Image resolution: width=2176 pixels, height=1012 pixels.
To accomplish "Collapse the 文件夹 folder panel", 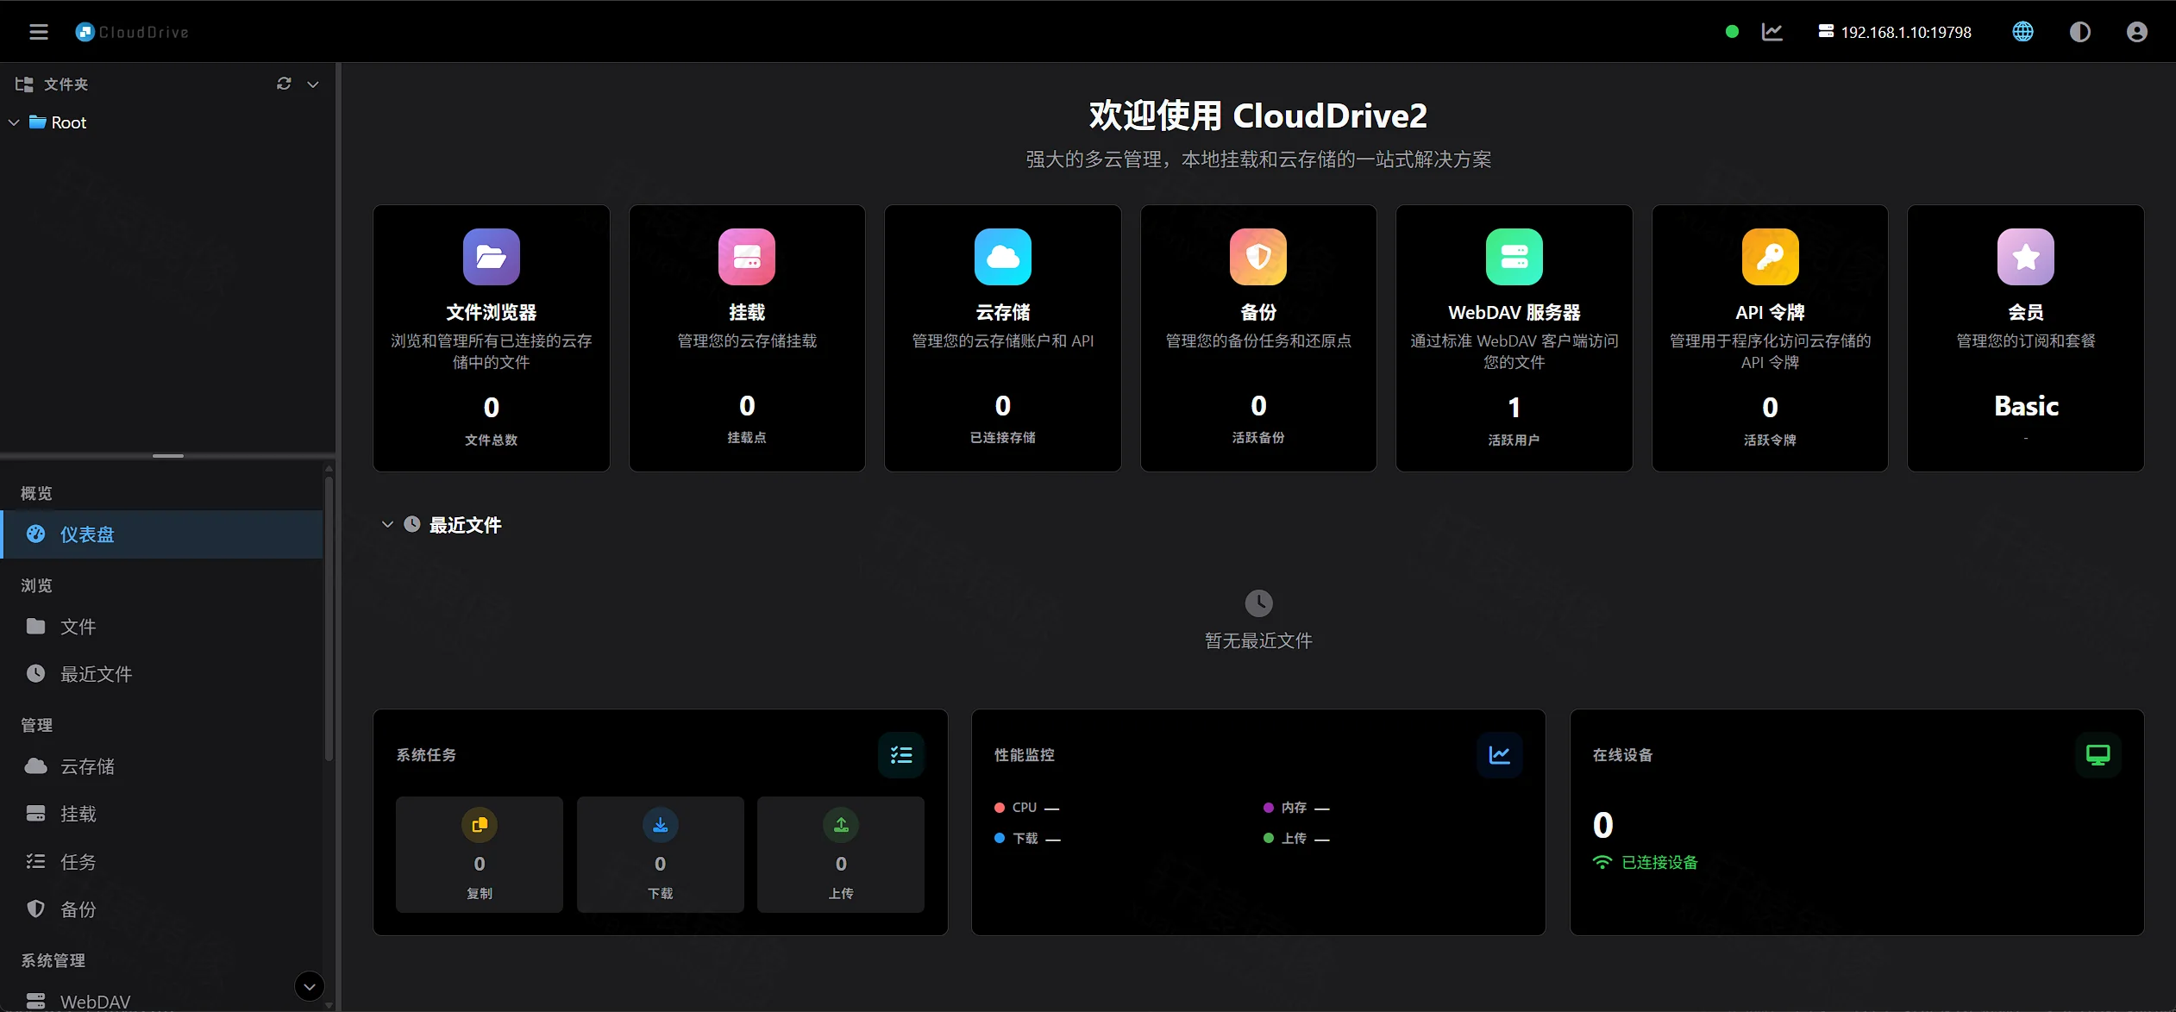I will click(x=313, y=84).
